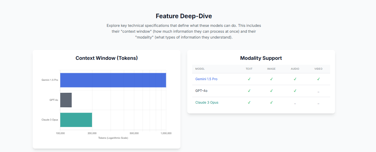Click the Feature Deep-Dive heading
The width and height of the screenshot is (376, 152).
pos(184,16)
